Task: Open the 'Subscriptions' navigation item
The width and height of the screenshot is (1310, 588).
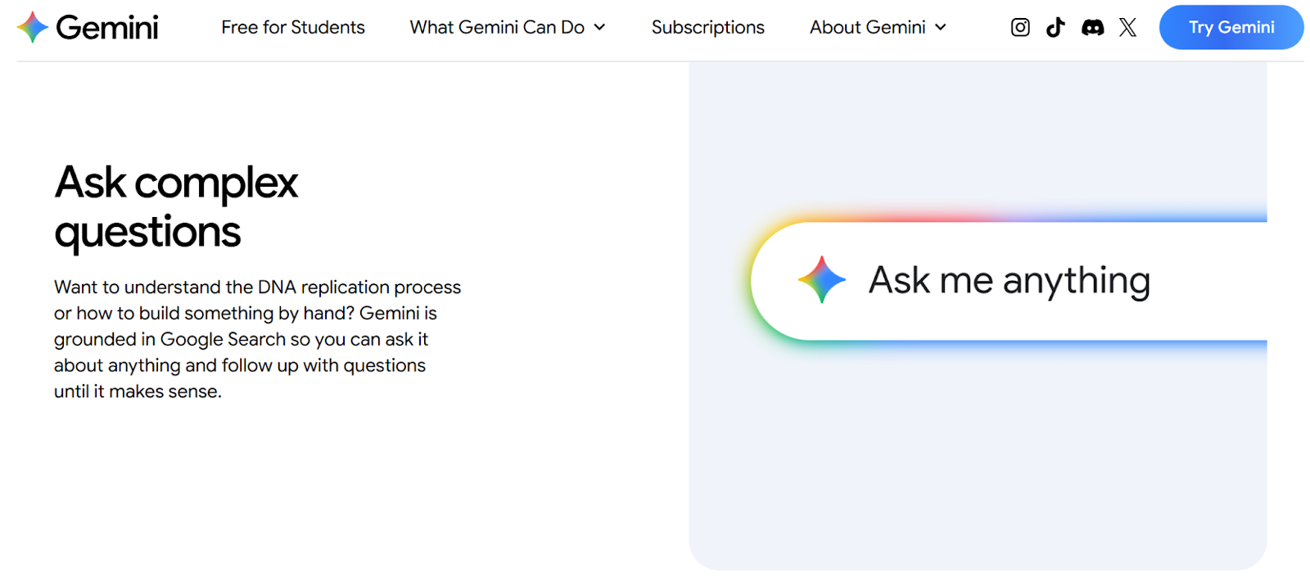Action: pos(707,27)
